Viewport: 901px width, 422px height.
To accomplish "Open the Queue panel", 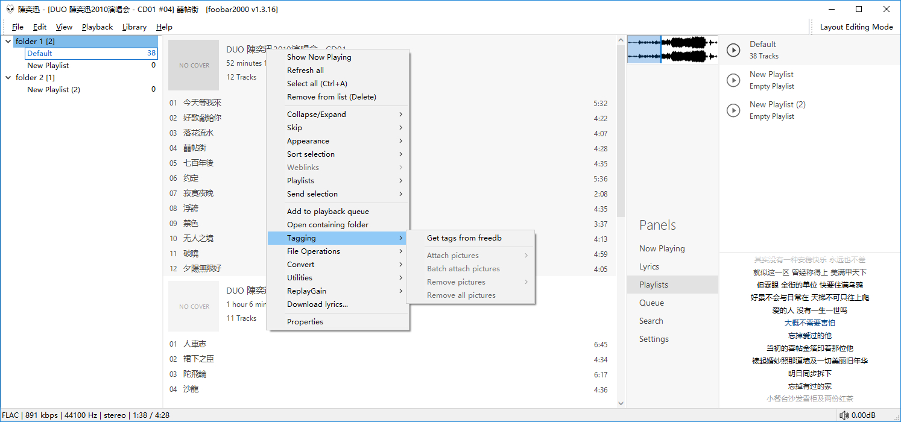I will pos(651,303).
